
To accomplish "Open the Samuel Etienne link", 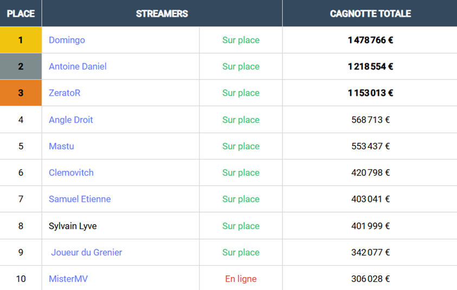I will click(80, 199).
